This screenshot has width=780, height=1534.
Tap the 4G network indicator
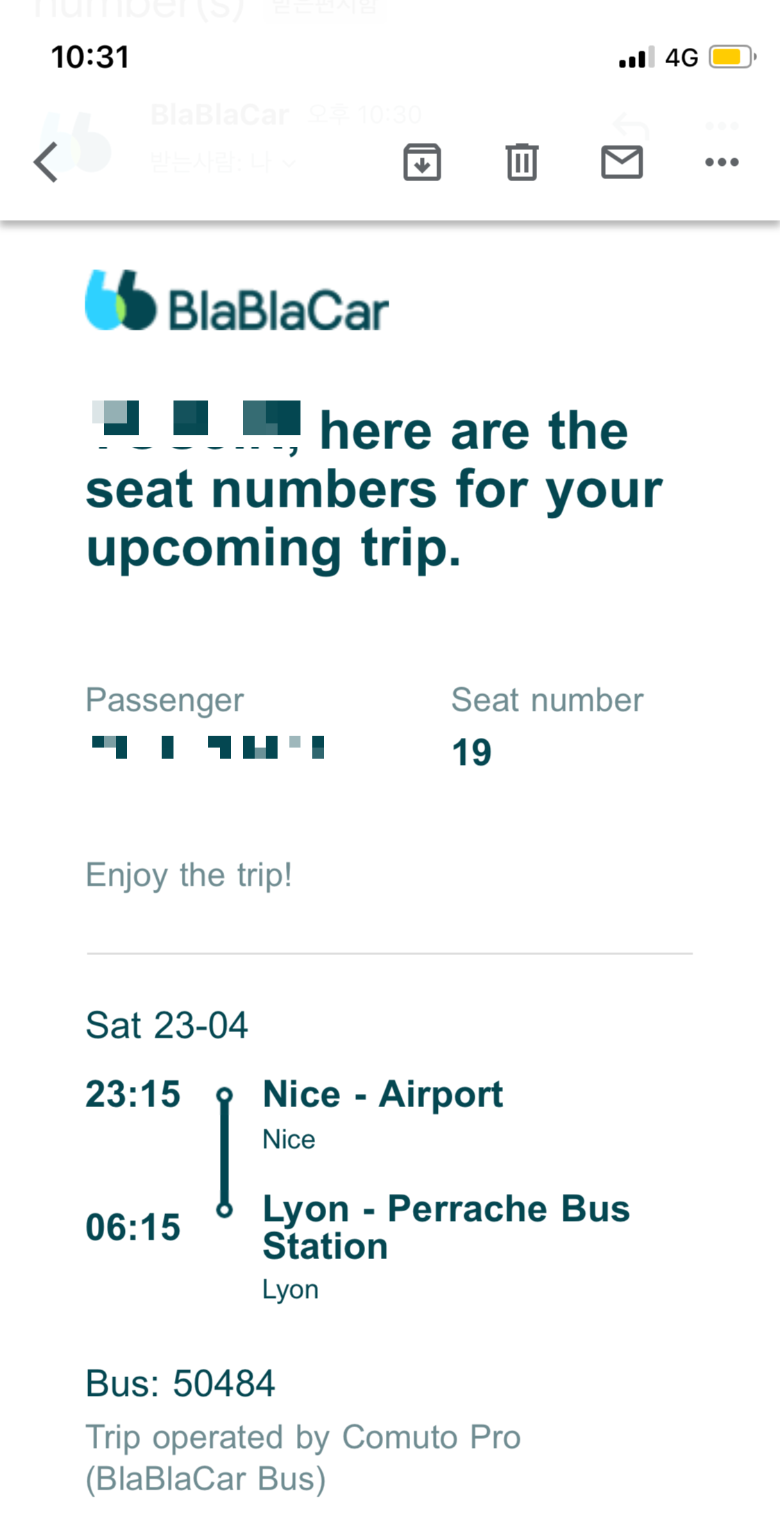681,58
